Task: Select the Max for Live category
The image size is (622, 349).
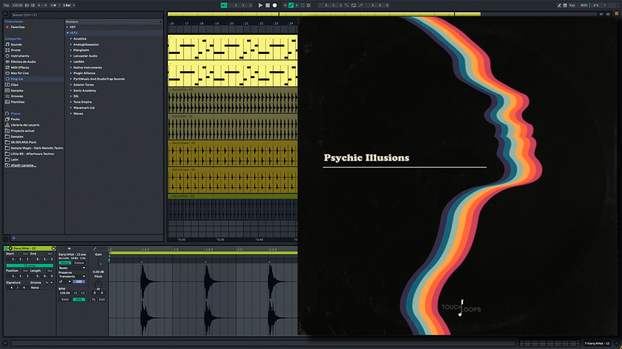Action: coord(20,73)
